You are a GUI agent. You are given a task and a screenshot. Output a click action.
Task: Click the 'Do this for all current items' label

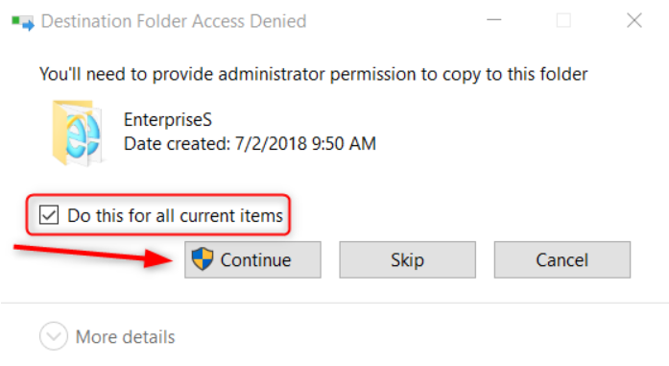click(176, 216)
